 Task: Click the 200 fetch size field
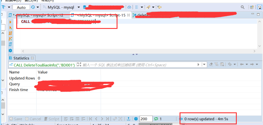point(146,119)
